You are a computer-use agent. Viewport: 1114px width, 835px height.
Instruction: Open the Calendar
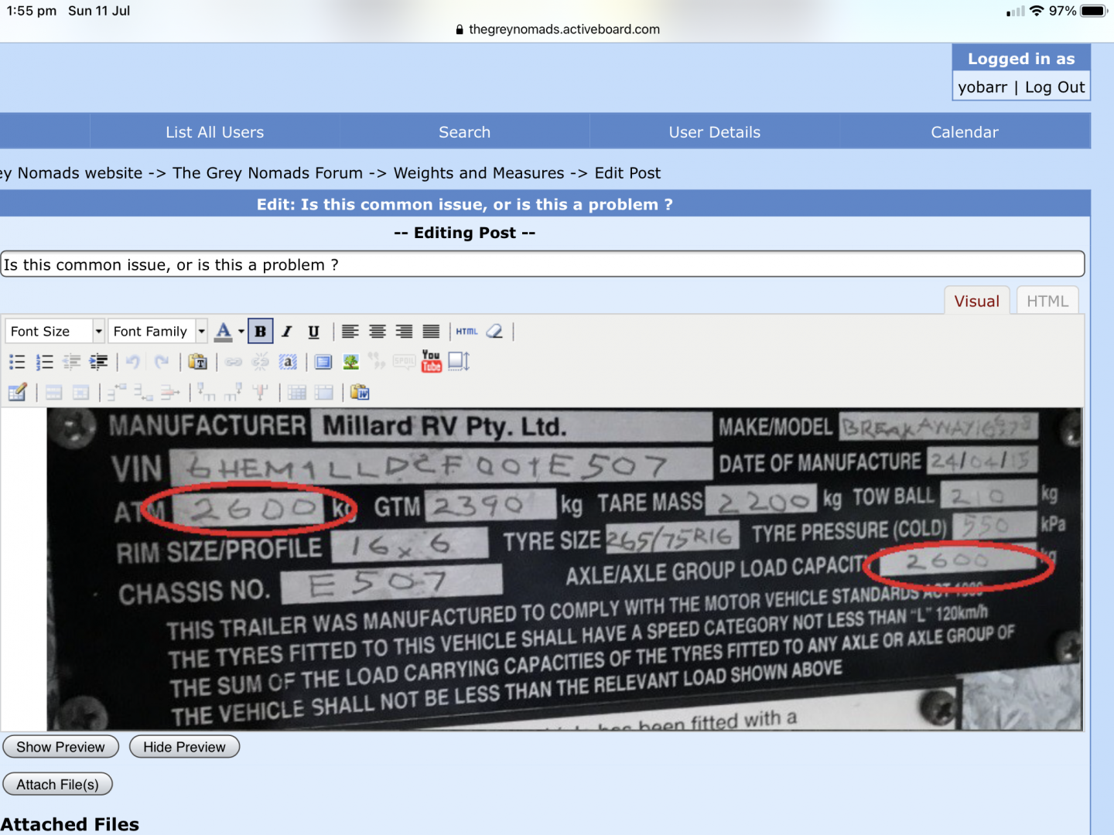click(x=965, y=131)
